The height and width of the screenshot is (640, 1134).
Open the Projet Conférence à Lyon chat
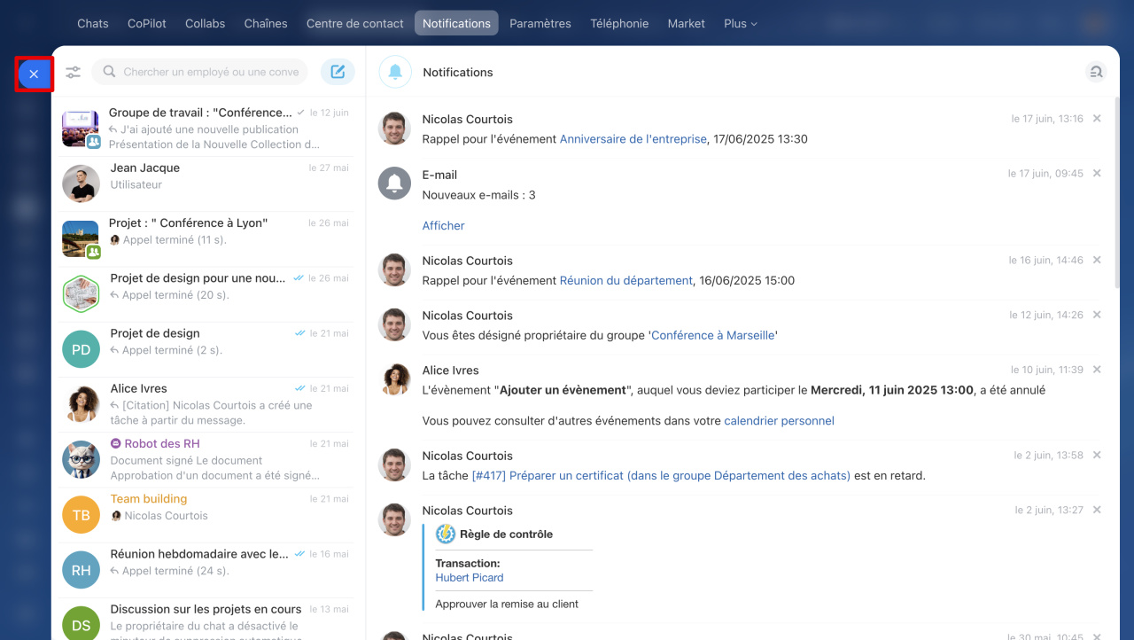206,238
